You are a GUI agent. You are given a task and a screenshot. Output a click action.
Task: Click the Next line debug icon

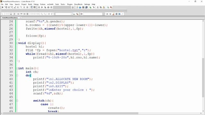click(9, 7)
